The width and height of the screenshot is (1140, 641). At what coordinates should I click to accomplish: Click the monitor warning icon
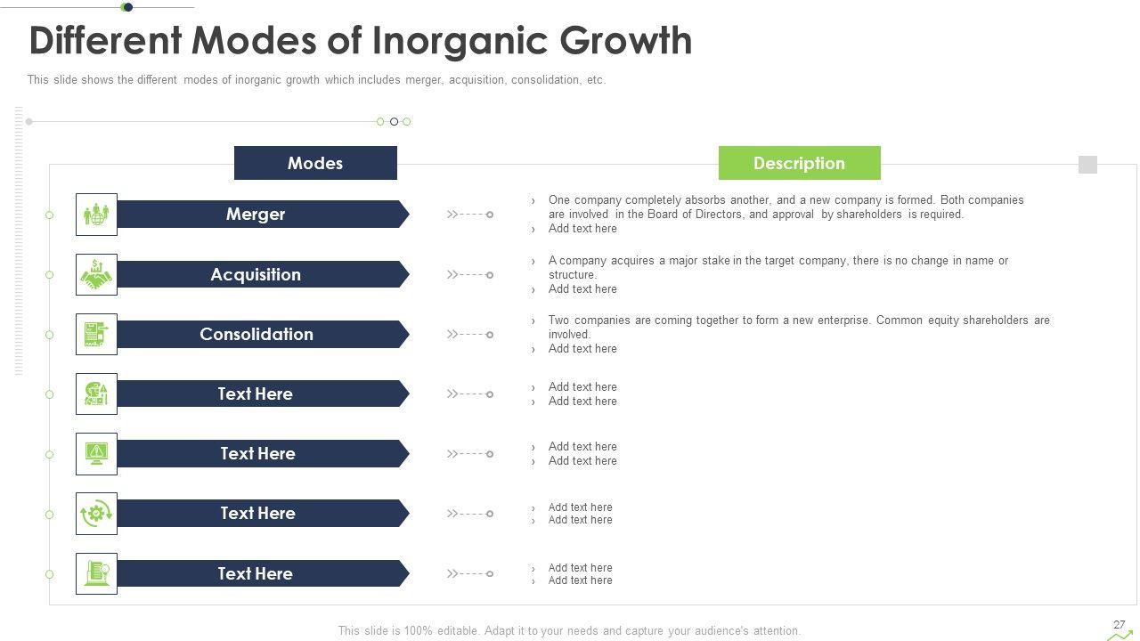click(x=96, y=454)
